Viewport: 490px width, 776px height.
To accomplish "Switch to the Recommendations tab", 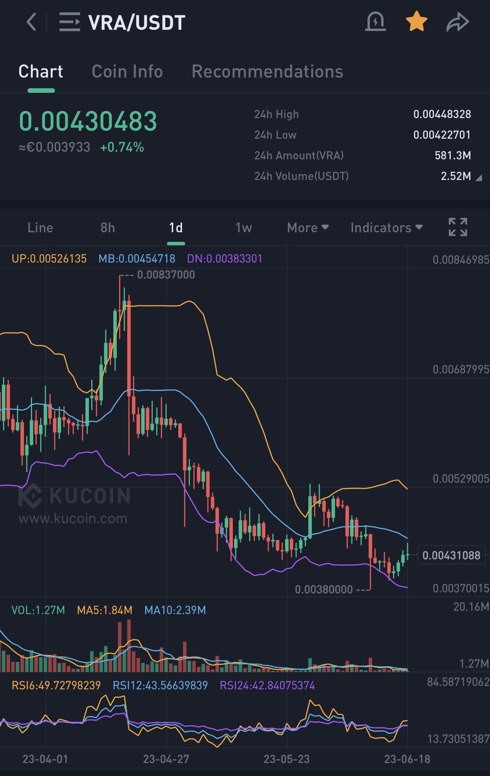I will click(x=268, y=71).
